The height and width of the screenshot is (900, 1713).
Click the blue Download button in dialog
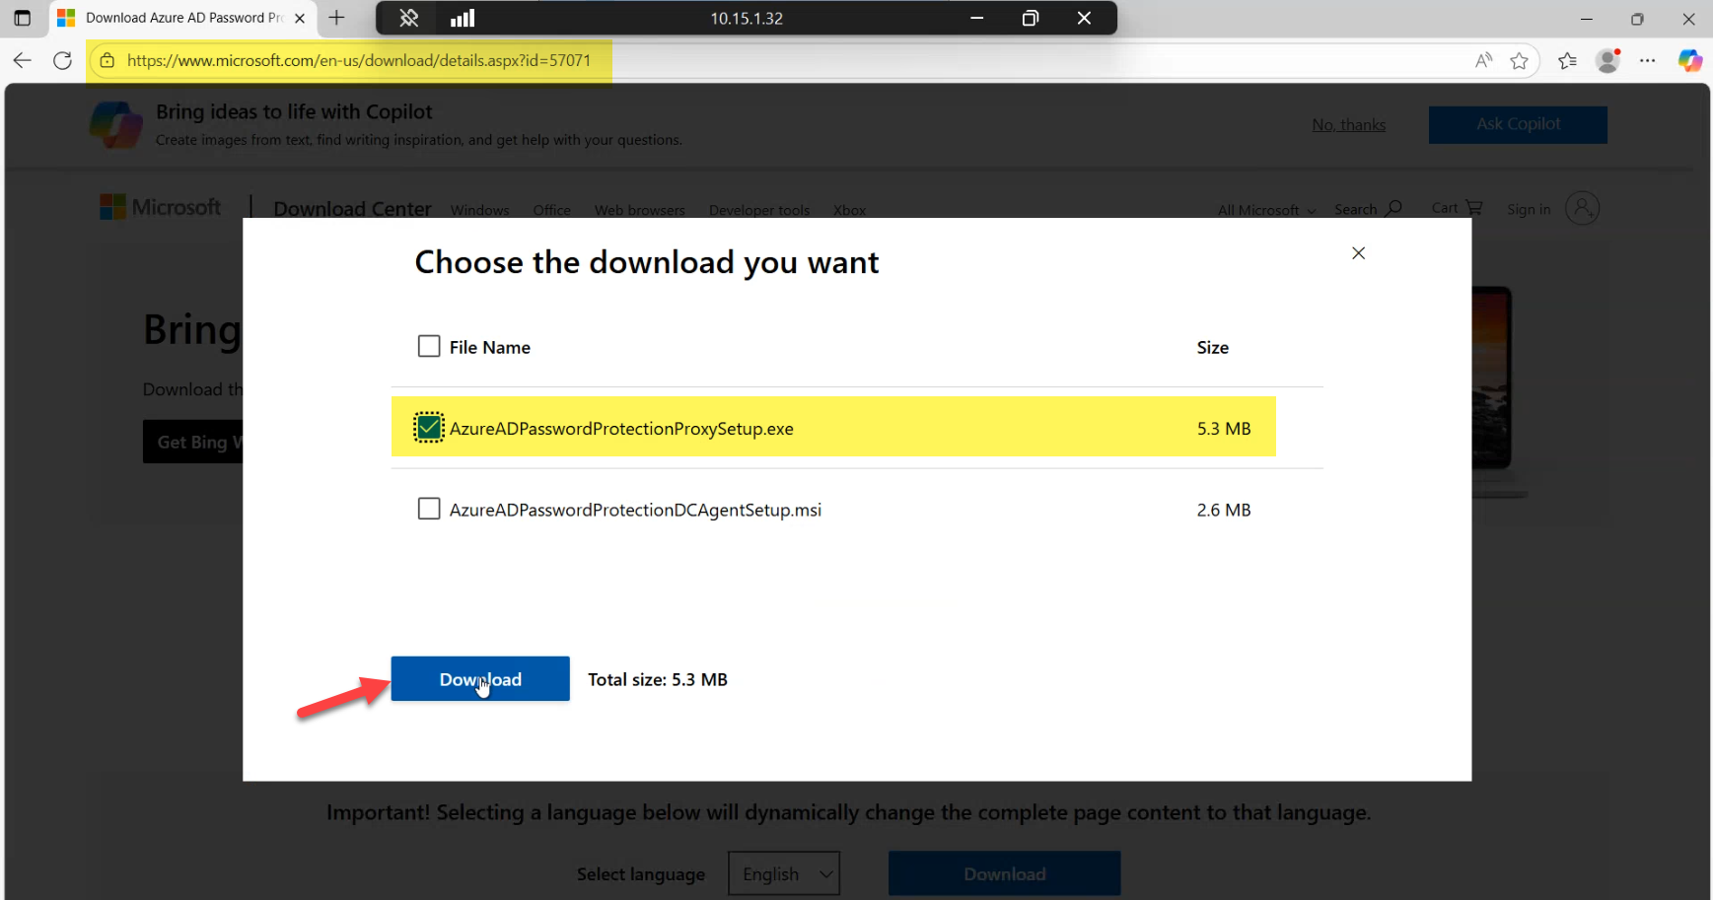(480, 679)
